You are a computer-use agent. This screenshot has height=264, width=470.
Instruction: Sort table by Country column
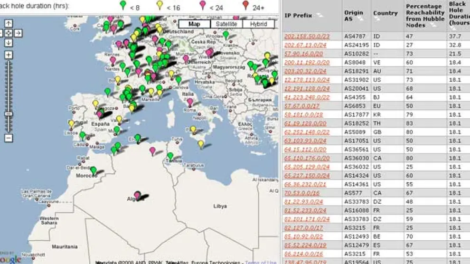385,13
